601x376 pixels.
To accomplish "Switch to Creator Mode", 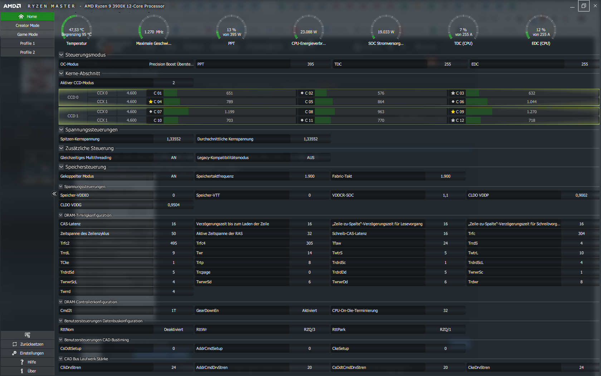I will [x=28, y=25].
